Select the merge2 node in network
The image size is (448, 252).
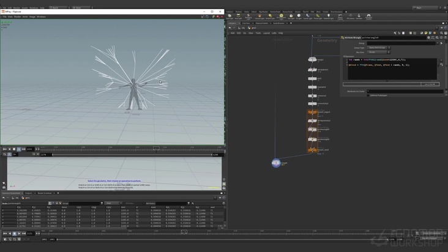312,59
